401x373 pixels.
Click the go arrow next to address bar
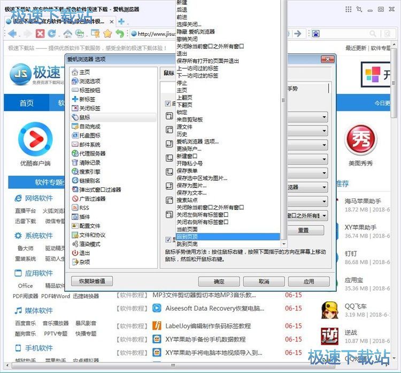[298, 34]
